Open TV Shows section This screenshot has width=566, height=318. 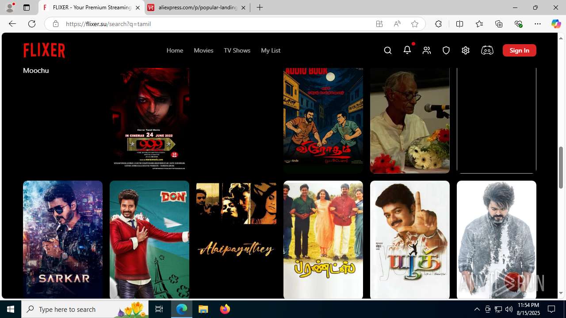[x=237, y=50]
